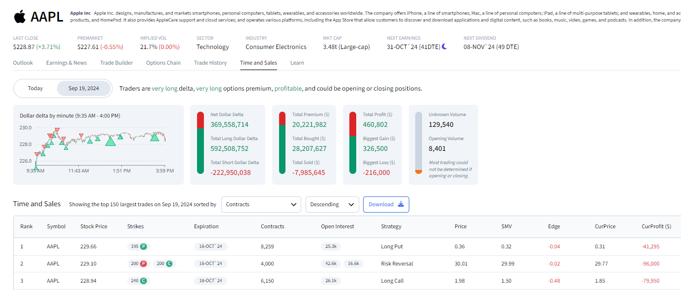Click the 18-OCT`24 expiration in row 1
This screenshot has height=290, width=681.
211,246
